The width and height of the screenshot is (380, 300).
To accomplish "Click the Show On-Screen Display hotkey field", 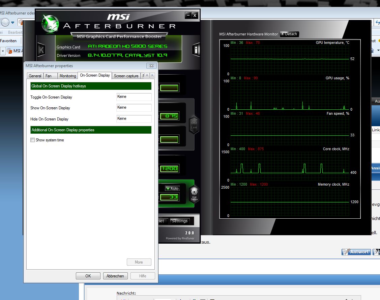I will point(134,108).
